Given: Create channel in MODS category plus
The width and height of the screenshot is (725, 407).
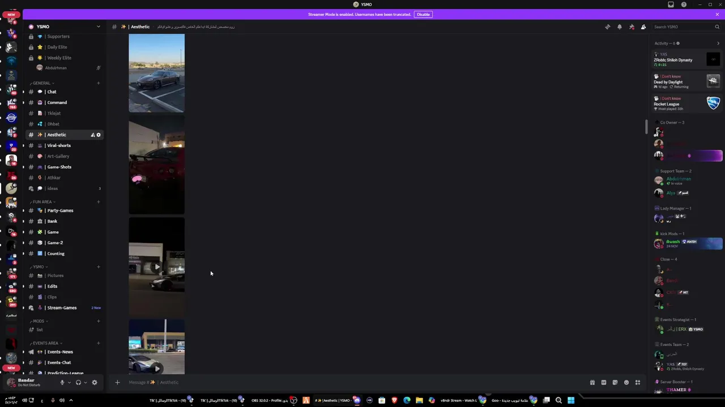Looking at the screenshot, I should point(99,321).
